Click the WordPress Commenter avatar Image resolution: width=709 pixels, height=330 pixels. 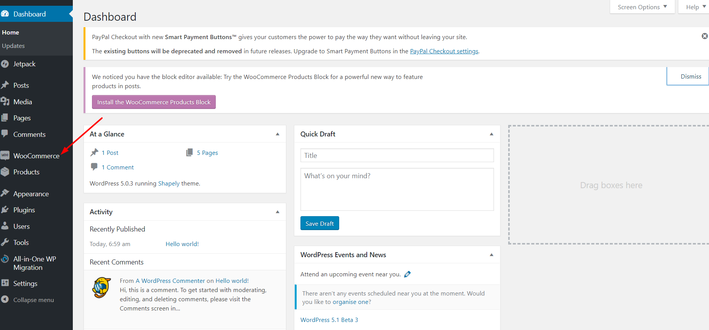click(102, 287)
